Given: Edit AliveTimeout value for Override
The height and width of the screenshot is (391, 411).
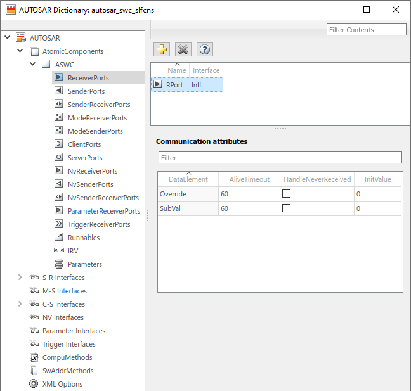Looking at the screenshot, I should click(x=249, y=194).
